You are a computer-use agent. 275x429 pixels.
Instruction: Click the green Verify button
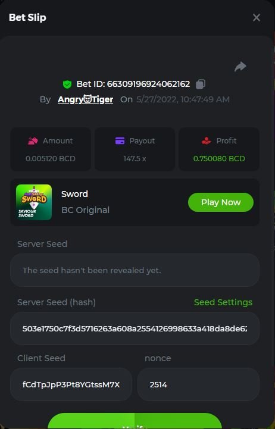[135, 421]
